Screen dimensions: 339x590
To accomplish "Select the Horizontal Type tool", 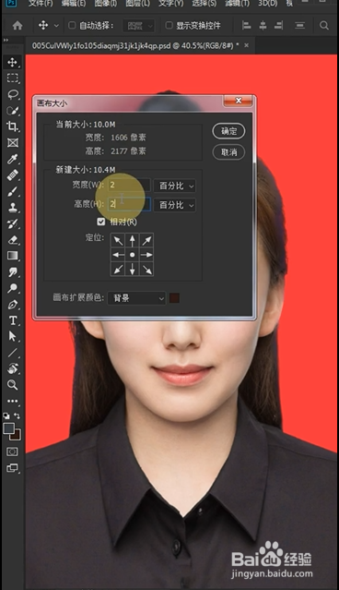I will click(x=12, y=320).
